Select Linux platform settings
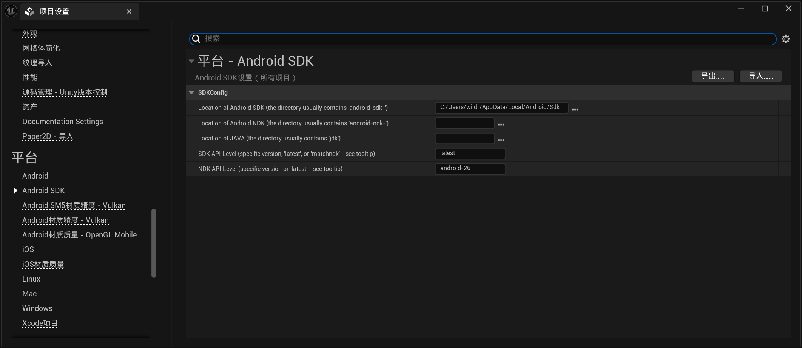 (x=31, y=279)
